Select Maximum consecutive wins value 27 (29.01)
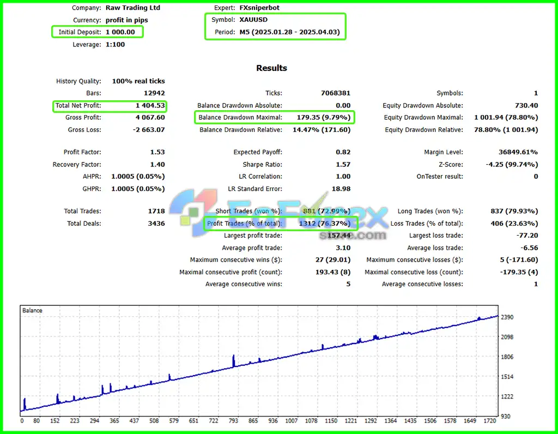The width and height of the screenshot is (558, 434). point(333,260)
